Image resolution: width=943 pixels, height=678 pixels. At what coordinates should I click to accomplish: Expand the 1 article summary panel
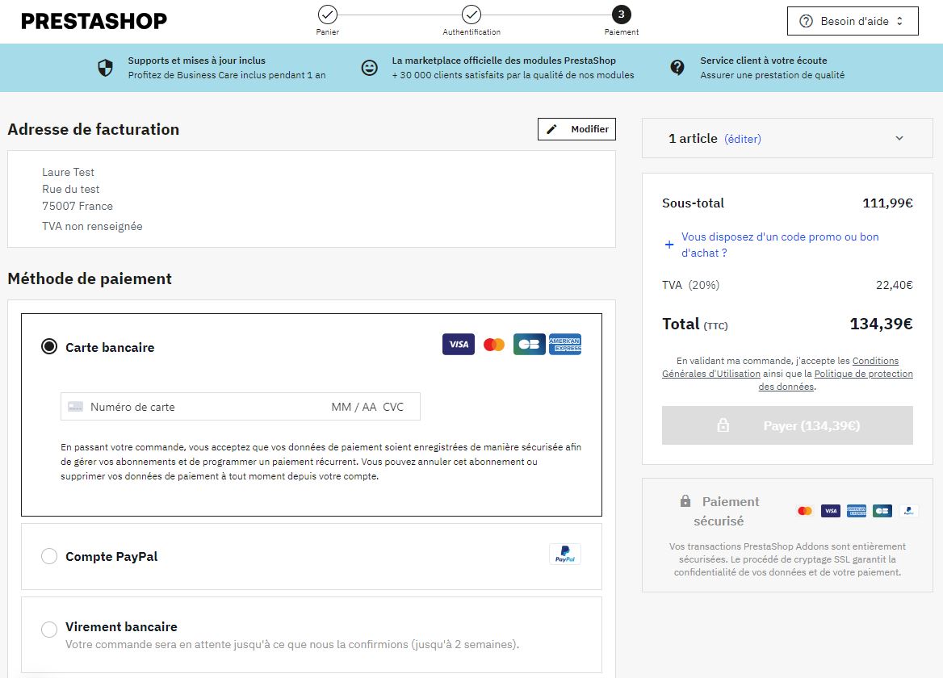tap(899, 138)
